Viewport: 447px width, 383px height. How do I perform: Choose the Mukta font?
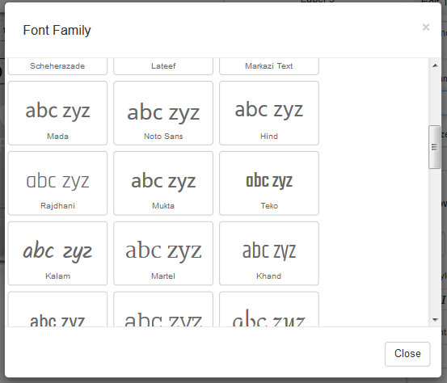163,183
